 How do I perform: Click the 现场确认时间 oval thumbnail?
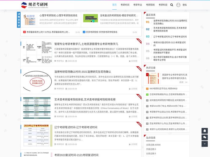point(37,81)
